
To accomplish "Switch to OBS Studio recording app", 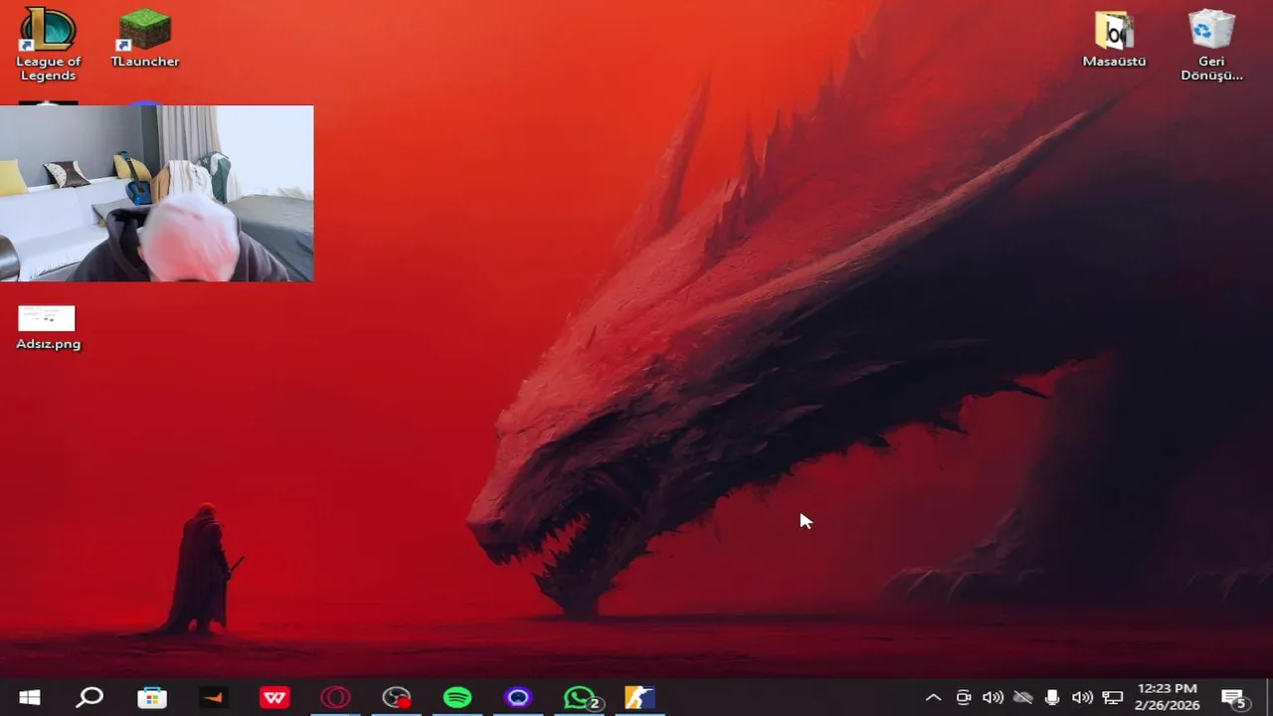I will pyautogui.click(x=397, y=698).
